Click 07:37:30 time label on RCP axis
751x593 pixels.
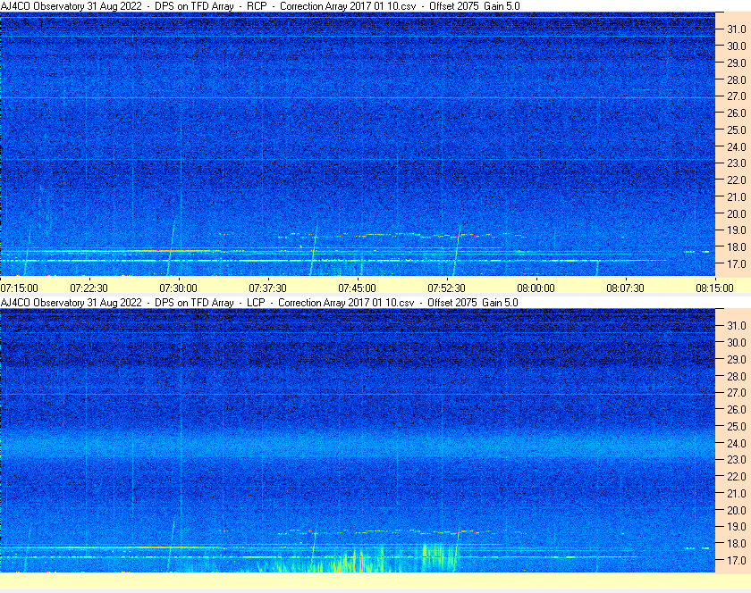click(267, 288)
